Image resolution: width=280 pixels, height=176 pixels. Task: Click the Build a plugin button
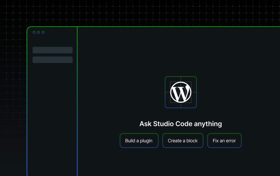pos(139,140)
